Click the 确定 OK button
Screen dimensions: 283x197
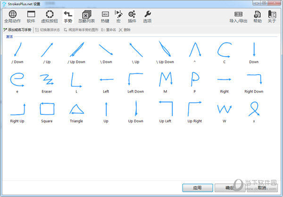230,188
